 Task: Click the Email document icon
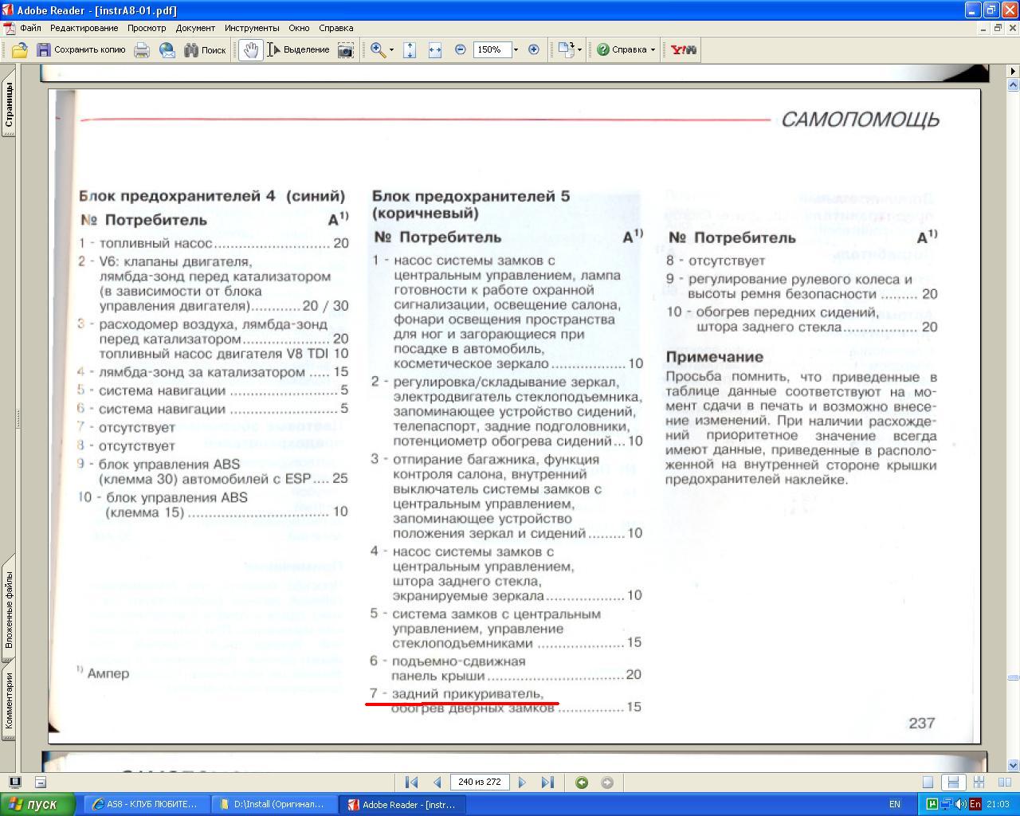coord(167,49)
